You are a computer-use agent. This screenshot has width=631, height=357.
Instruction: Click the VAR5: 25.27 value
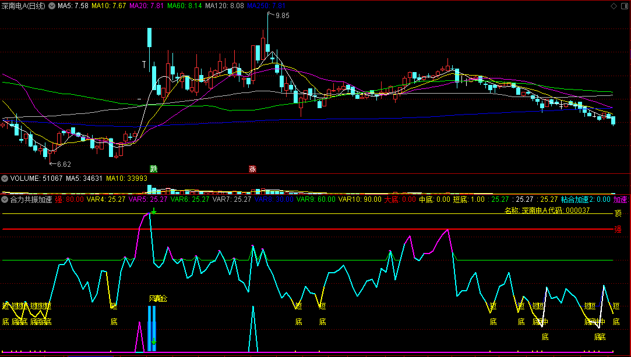147,199
